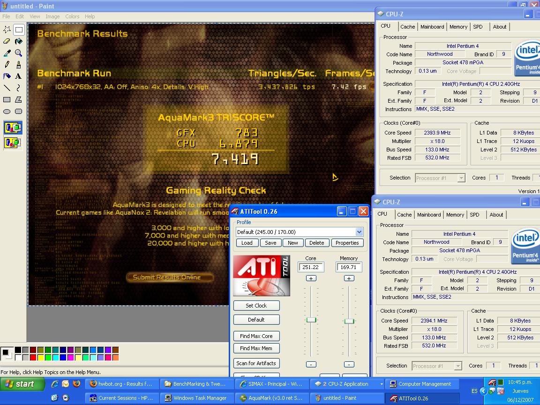540x405 pixels.
Task: Switch to Windows Task Manager taskbar button
Action: (x=197, y=398)
